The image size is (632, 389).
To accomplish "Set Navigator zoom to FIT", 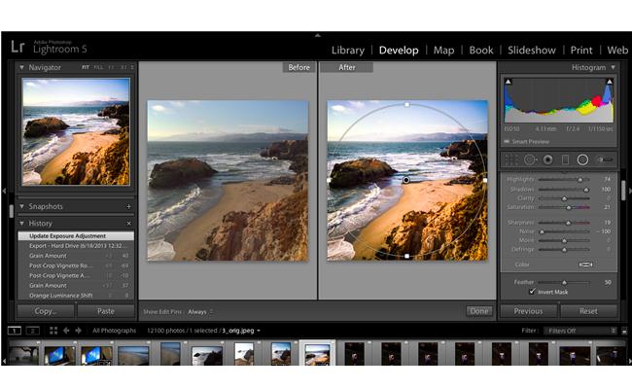I will coord(86,67).
